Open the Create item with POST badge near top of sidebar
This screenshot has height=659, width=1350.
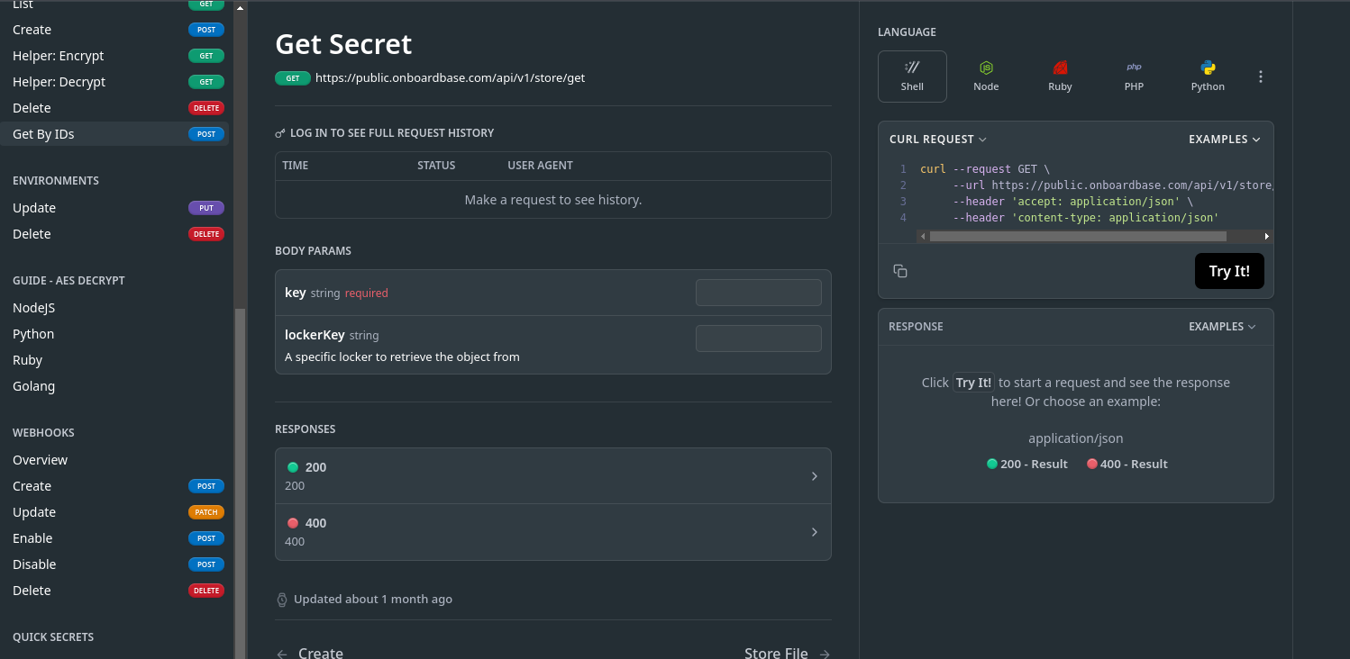[114, 30]
